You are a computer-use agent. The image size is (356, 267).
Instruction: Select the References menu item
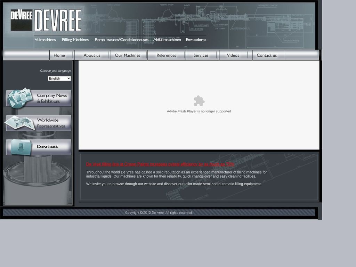click(x=166, y=55)
